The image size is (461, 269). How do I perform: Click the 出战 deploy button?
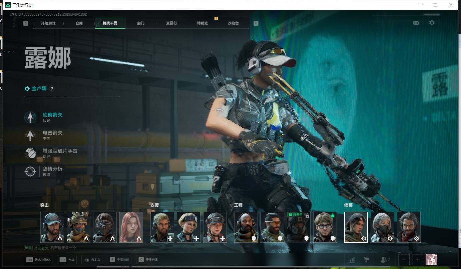click(67, 260)
